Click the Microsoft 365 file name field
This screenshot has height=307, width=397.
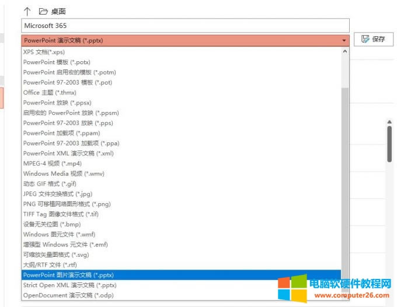tap(185, 26)
